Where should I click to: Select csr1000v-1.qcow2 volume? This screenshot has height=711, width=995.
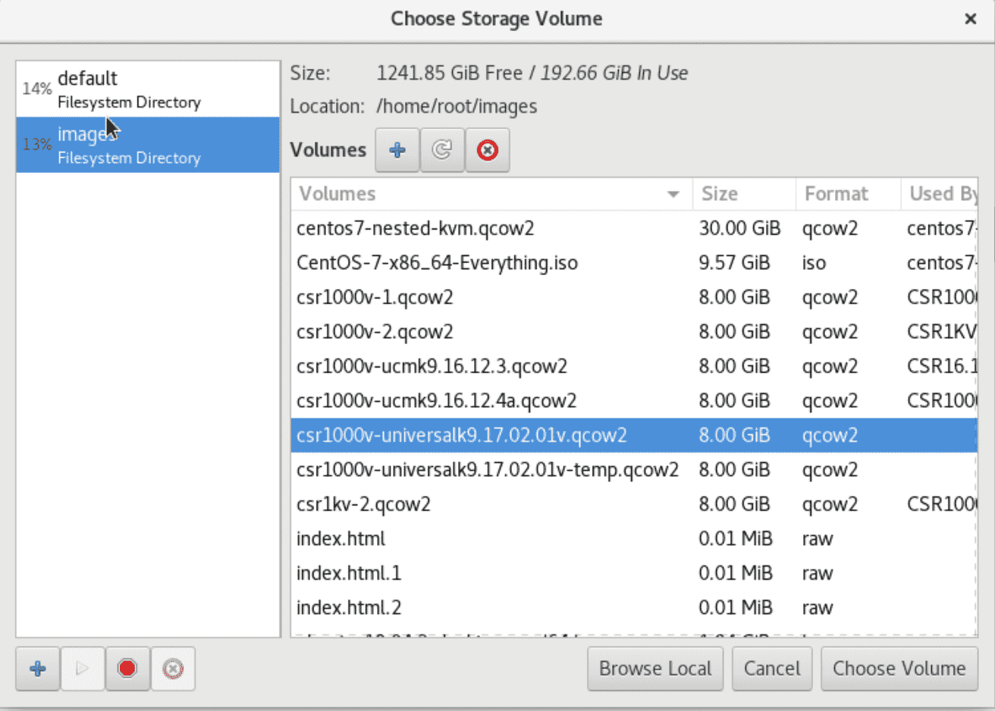pos(634,297)
